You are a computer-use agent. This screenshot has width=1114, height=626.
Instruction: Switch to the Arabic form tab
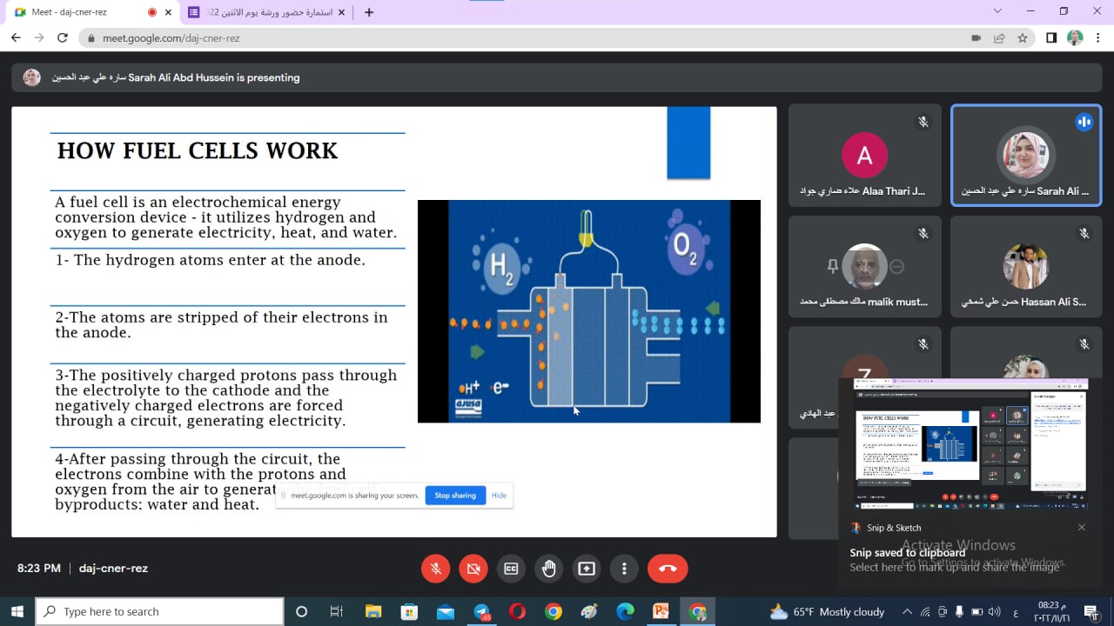pyautogui.click(x=265, y=12)
